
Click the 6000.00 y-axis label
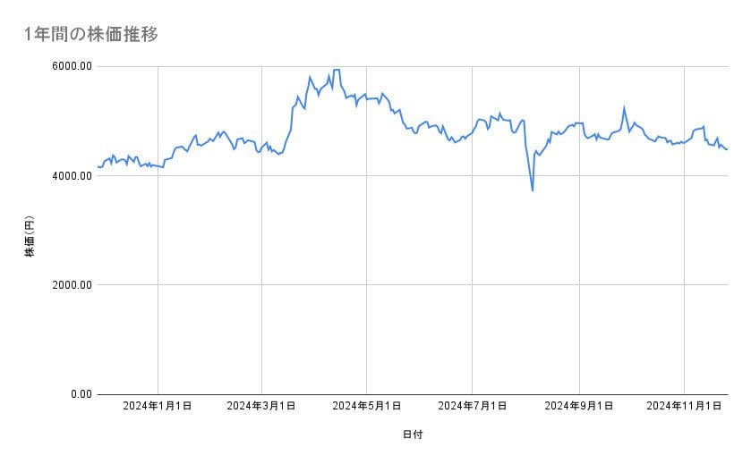73,66
